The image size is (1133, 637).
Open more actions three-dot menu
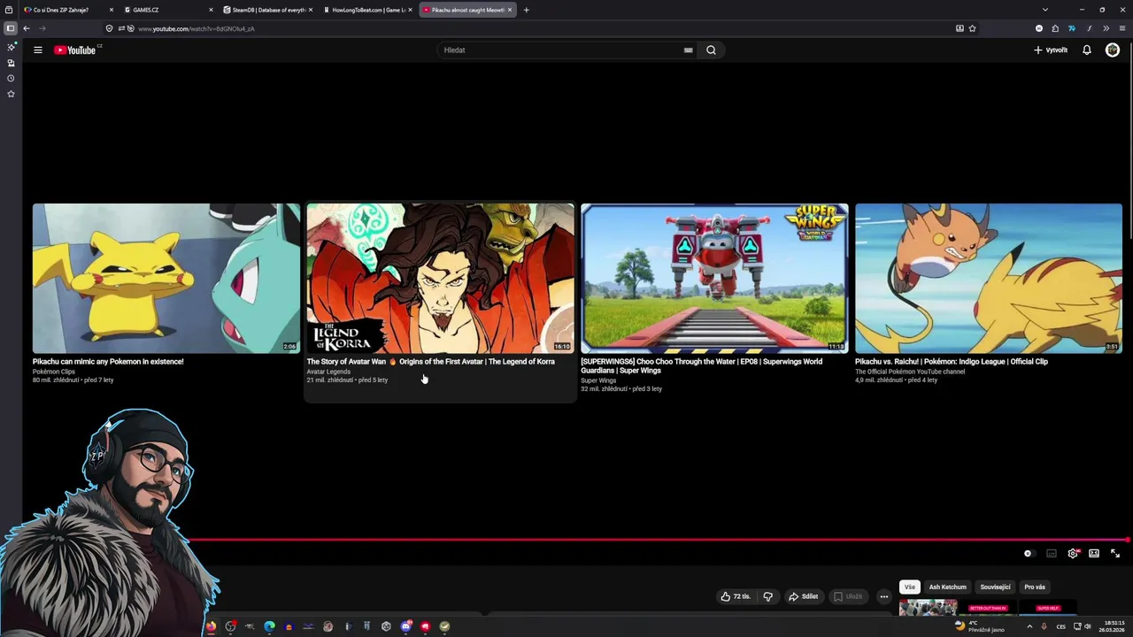[x=883, y=596]
